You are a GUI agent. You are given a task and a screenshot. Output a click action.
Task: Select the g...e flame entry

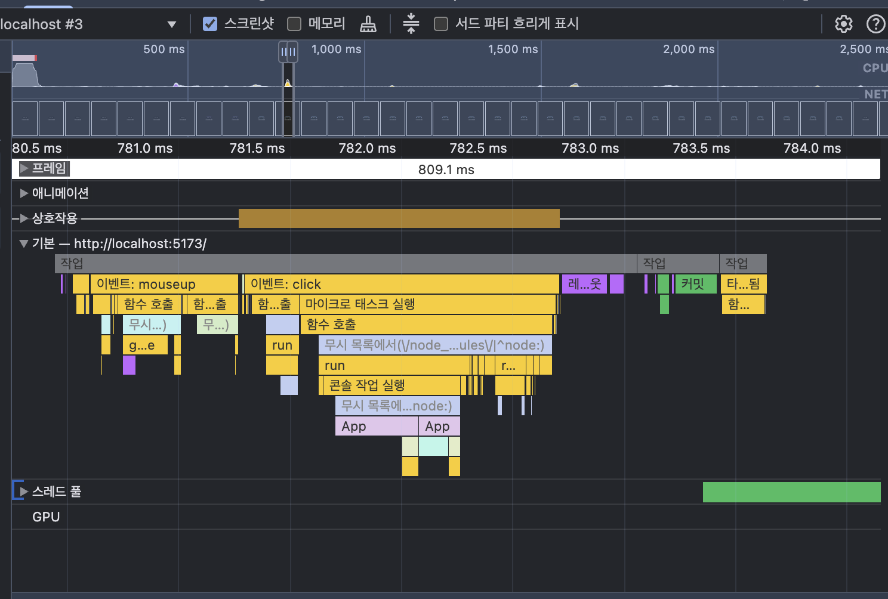[x=145, y=345]
